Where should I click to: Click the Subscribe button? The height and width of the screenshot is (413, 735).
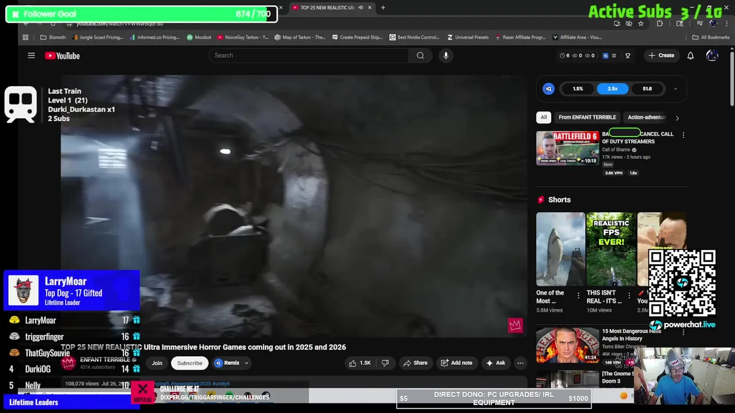coord(189,363)
